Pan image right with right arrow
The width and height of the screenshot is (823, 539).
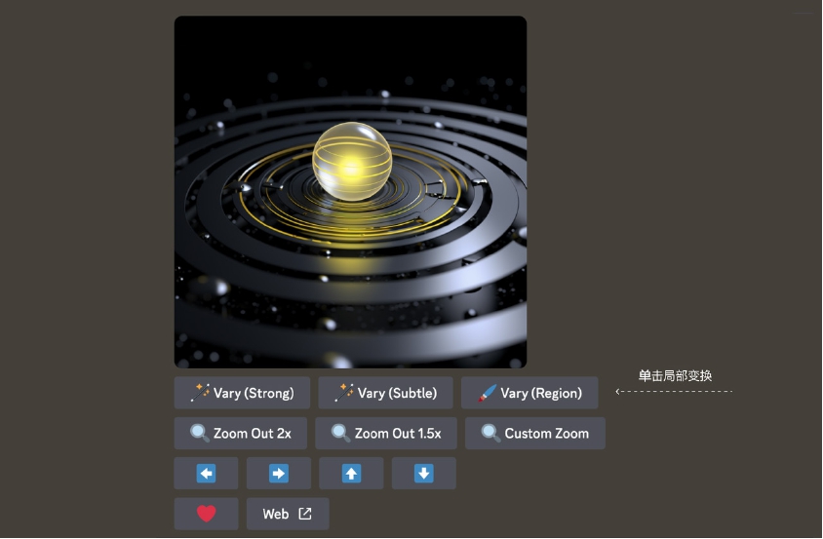[x=279, y=474]
